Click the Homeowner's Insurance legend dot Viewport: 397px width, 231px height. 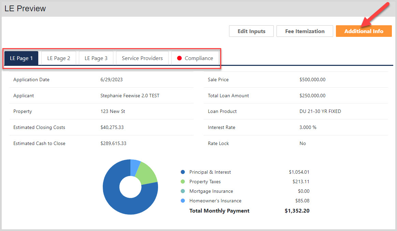(x=182, y=201)
